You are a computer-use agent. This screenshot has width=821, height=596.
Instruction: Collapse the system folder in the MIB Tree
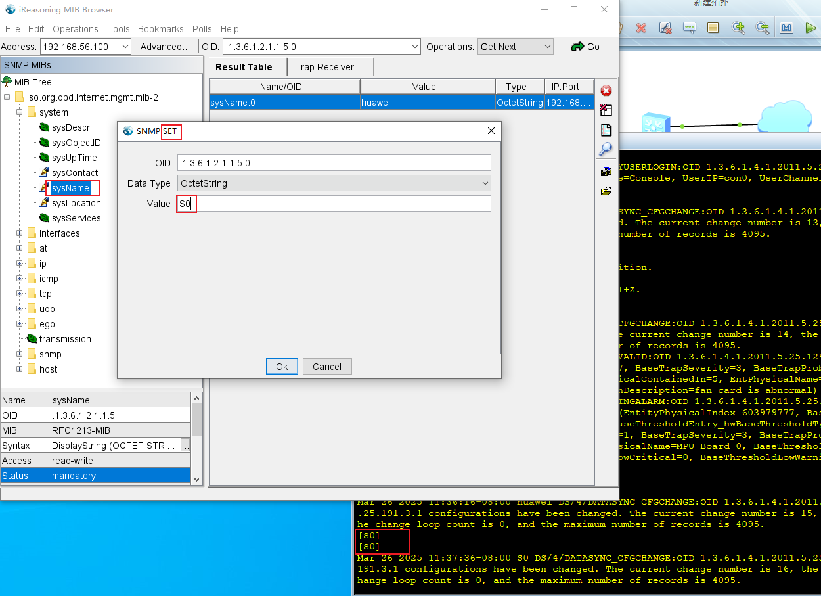(x=20, y=112)
